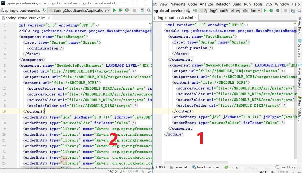Close the spring-cloud-service.iml tab
Image resolution: width=302 pixels, height=173 pixels.
(x=196, y=18)
